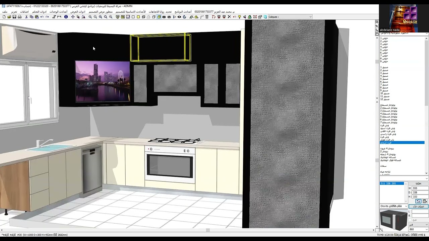Open the أعدادت البرنامج menu

tap(183, 12)
